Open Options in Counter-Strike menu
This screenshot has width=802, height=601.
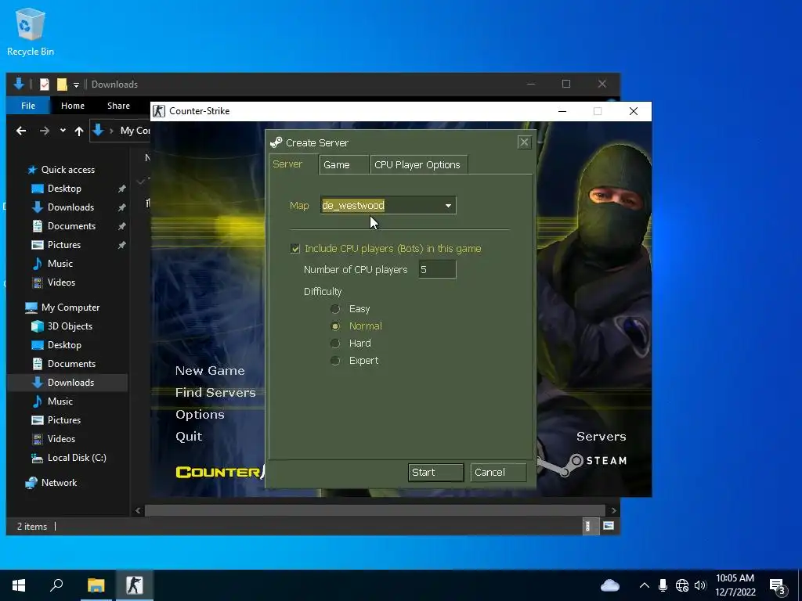coord(200,415)
